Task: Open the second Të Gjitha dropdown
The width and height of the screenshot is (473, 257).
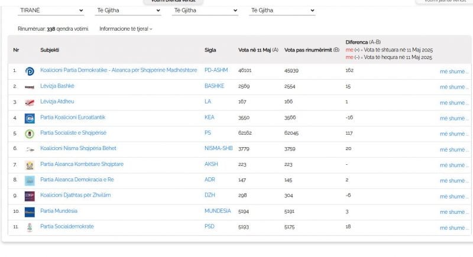Action: pos(128,11)
